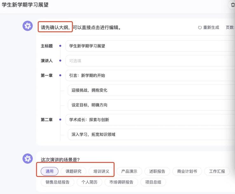Choose the 课题研究 scenario chip
Image resolution: width=235 pixels, height=194 pixels.
pyautogui.click(x=73, y=171)
